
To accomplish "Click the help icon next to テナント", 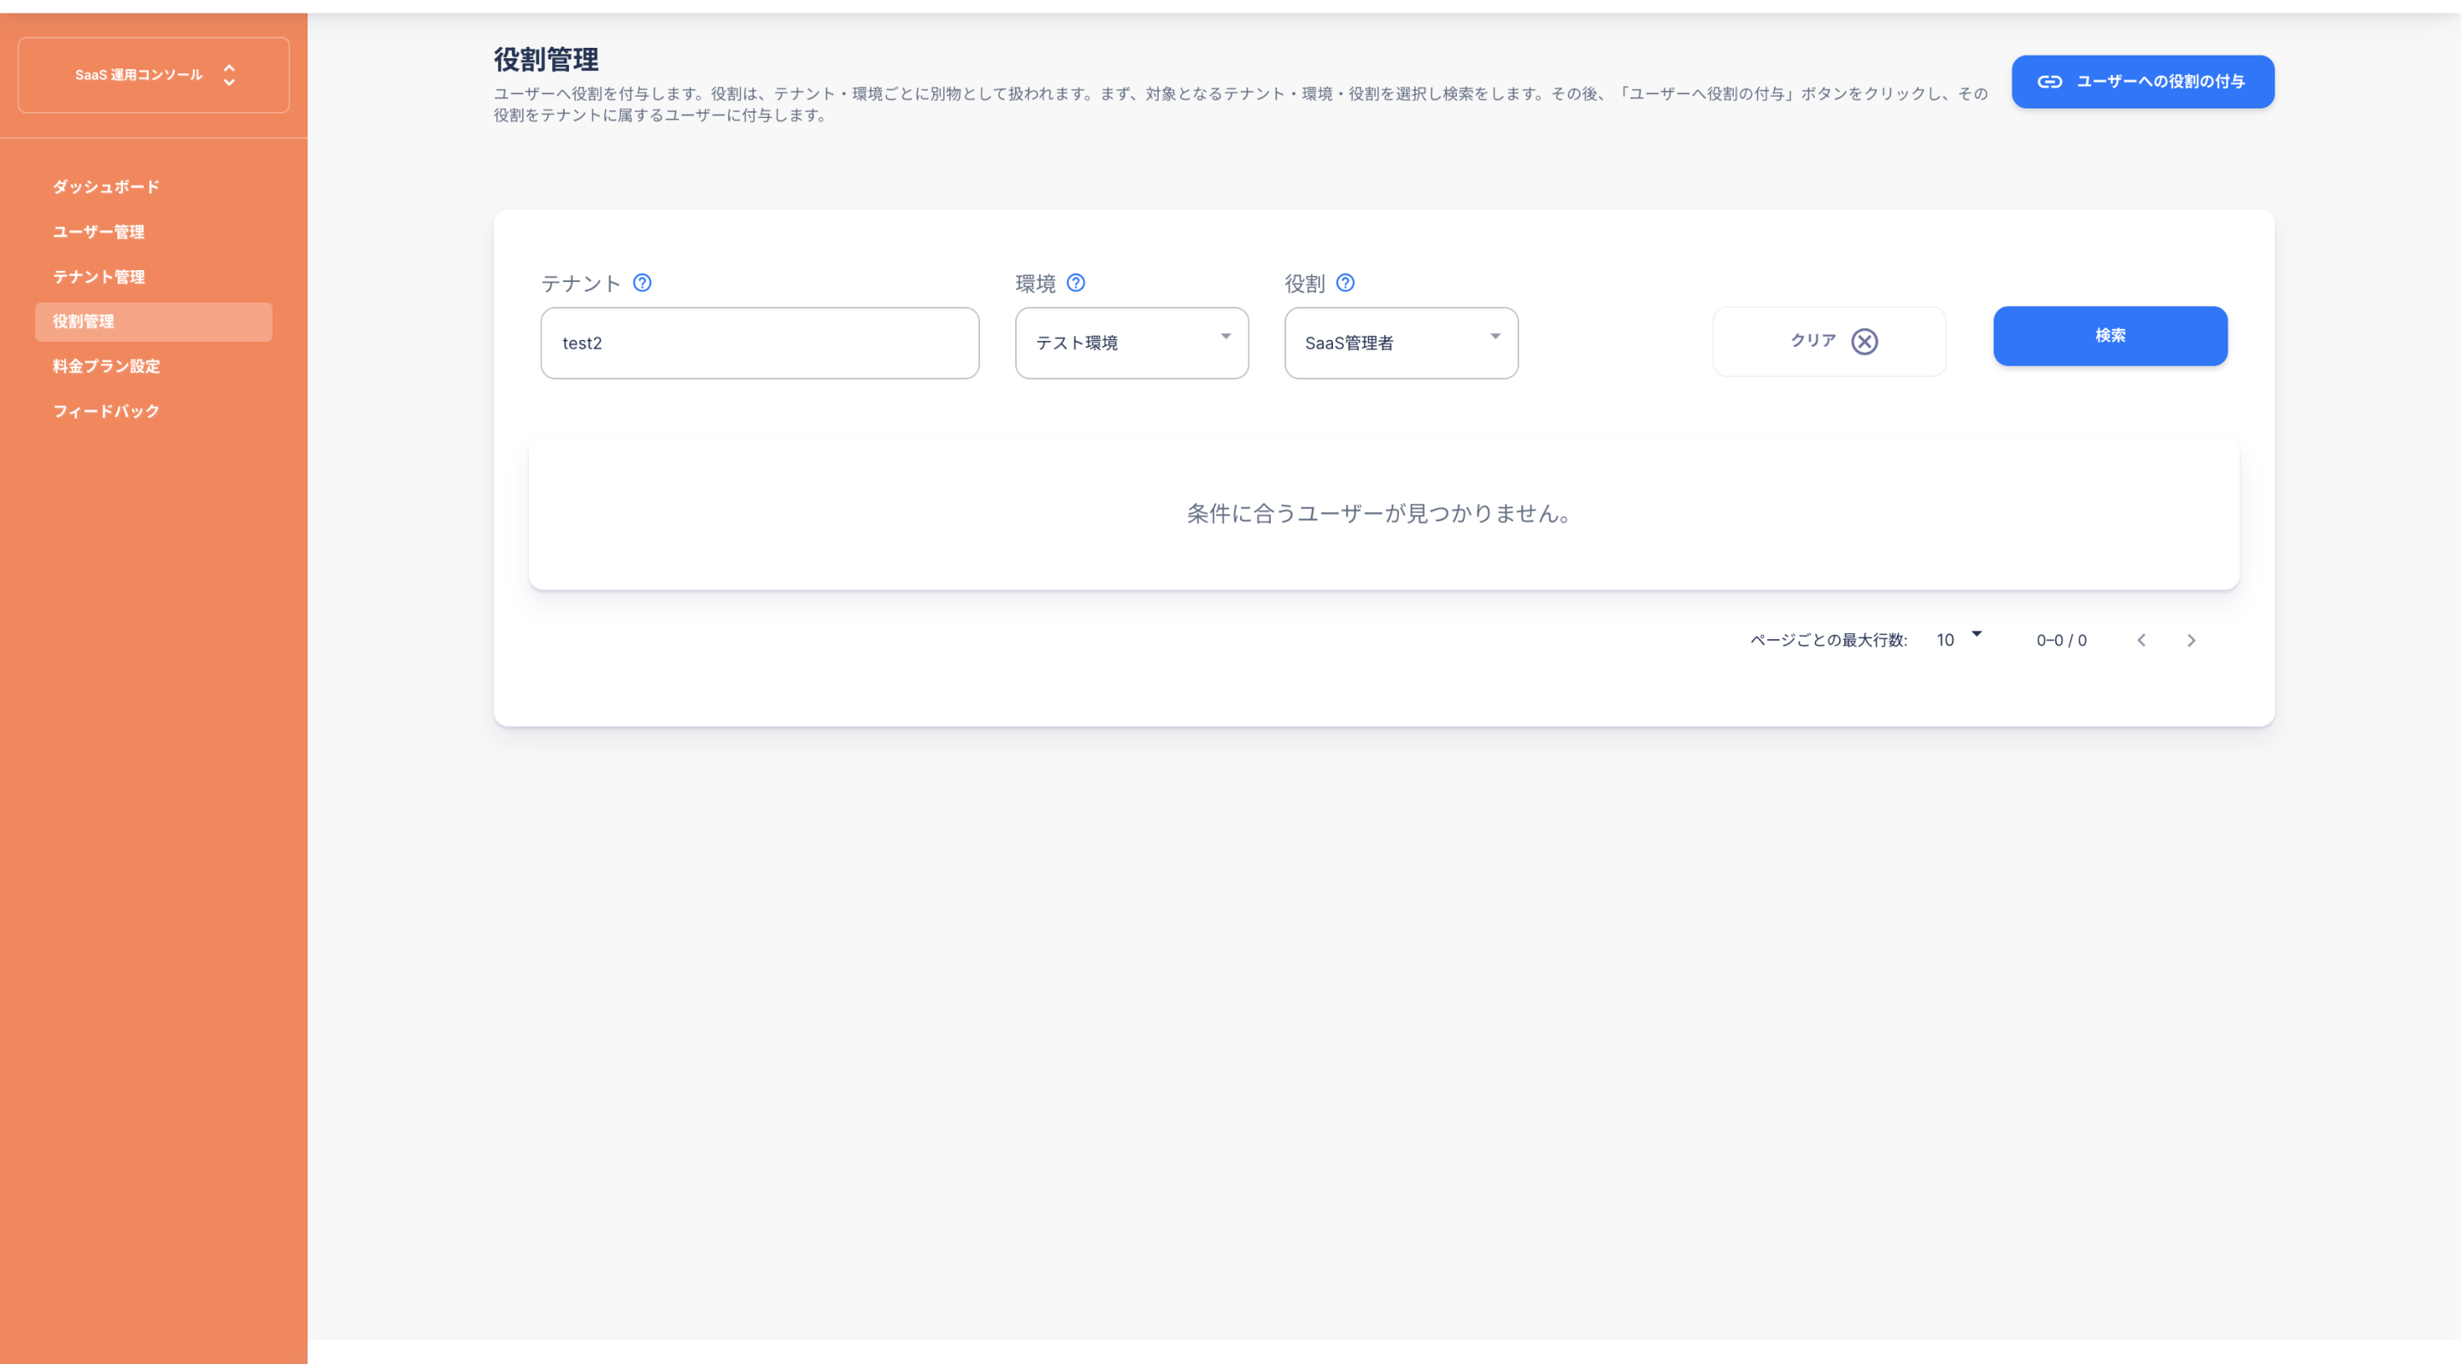I will click(x=642, y=283).
